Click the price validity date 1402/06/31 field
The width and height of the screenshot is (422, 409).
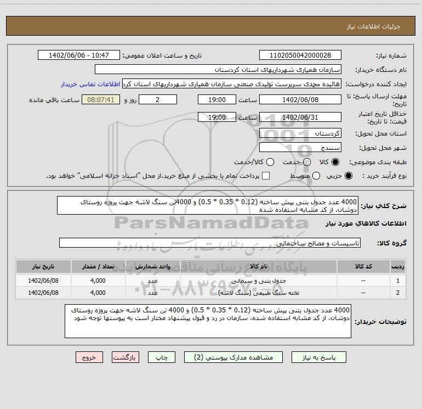pos(300,117)
